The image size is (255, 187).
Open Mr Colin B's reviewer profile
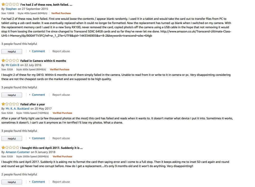(x=12, y=65)
